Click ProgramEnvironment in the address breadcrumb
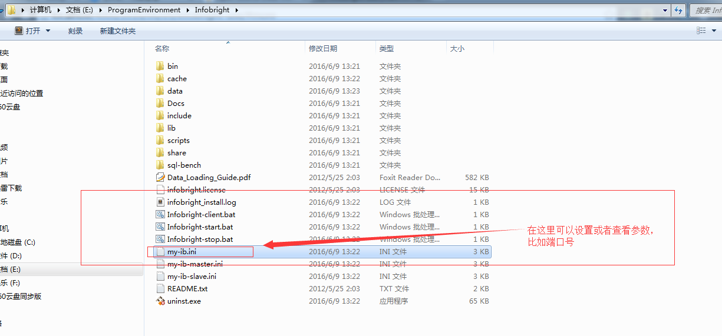 (x=144, y=10)
